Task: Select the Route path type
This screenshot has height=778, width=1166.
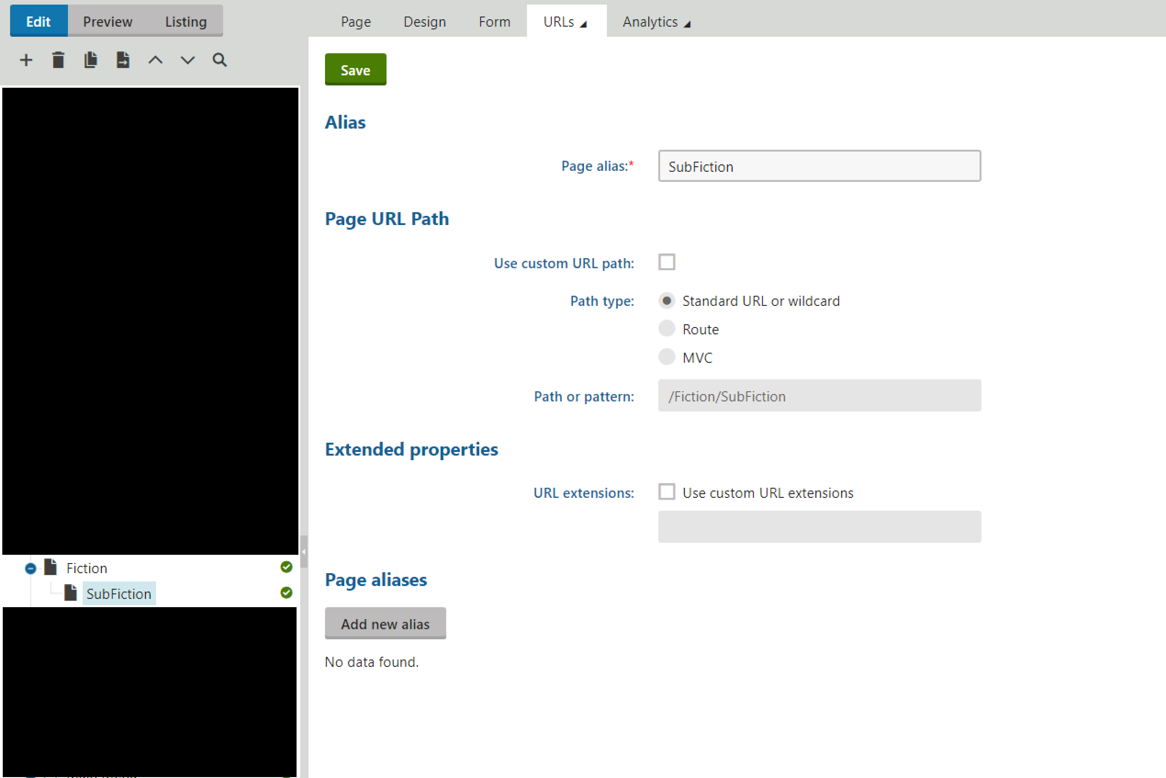Action: click(x=667, y=328)
